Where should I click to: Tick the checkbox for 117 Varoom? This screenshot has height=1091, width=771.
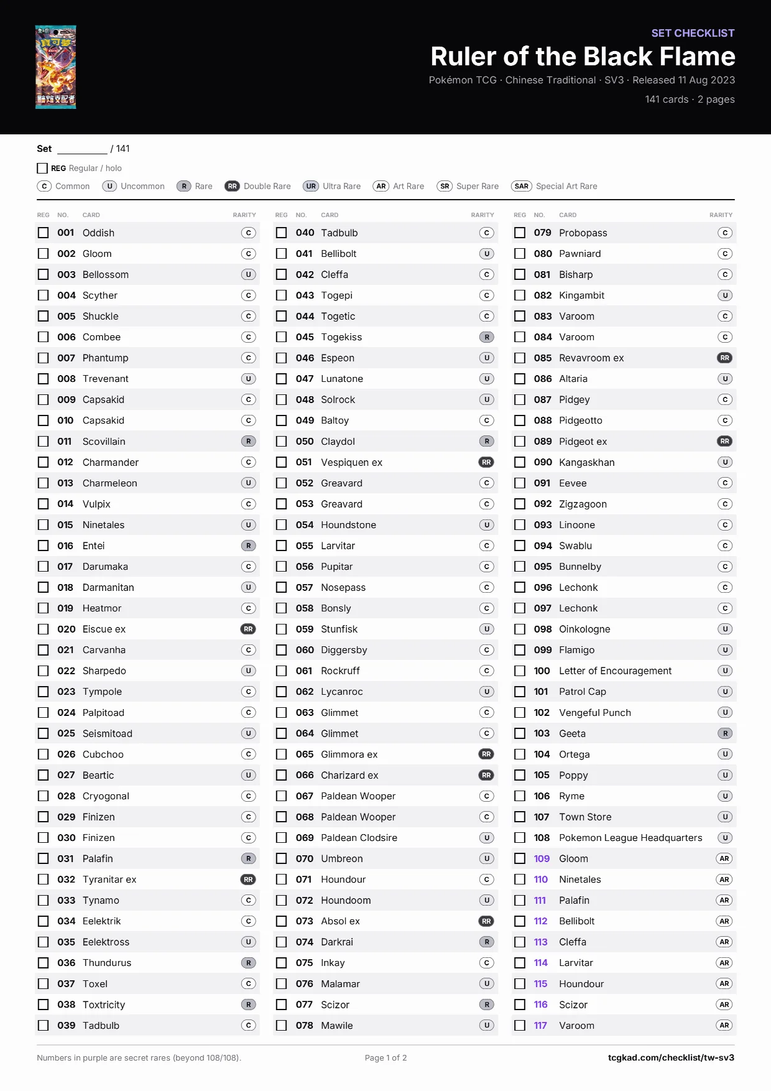click(x=520, y=1025)
